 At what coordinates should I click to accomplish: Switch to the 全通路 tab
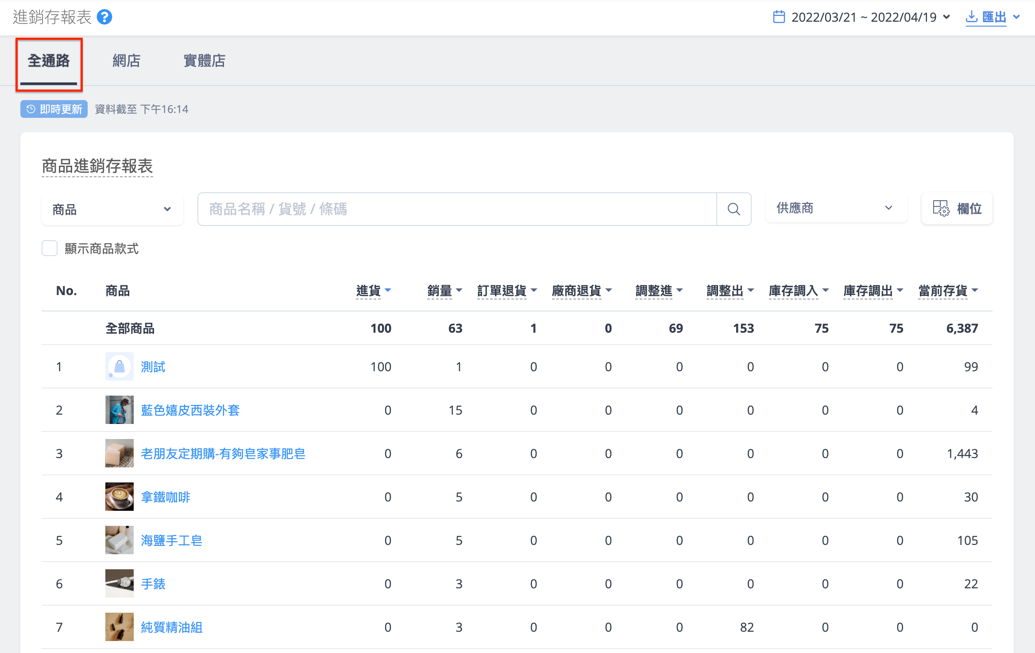pyautogui.click(x=49, y=61)
